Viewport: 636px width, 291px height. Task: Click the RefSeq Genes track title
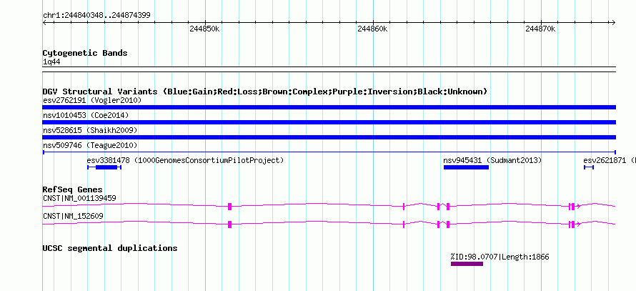click(x=73, y=190)
